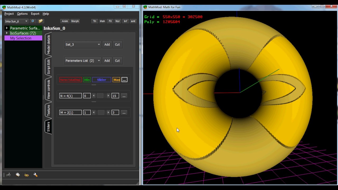Click right arrow of the M slider
The height and width of the screenshot is (190, 338).
pyautogui.click(x=108, y=113)
